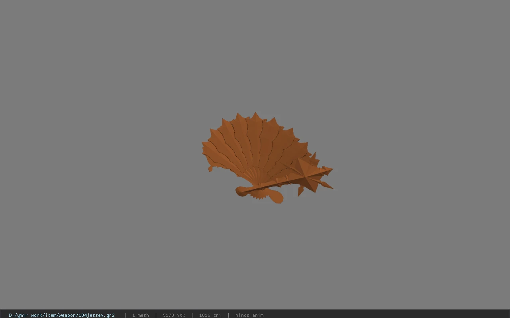Click the '5178 vtx' vertex count

(174, 315)
